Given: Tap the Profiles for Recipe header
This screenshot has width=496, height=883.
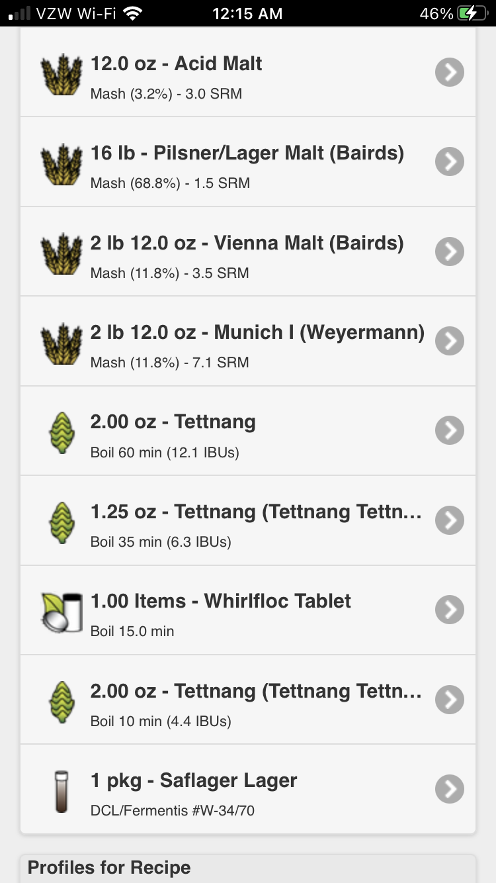Looking at the screenshot, I should [109, 868].
